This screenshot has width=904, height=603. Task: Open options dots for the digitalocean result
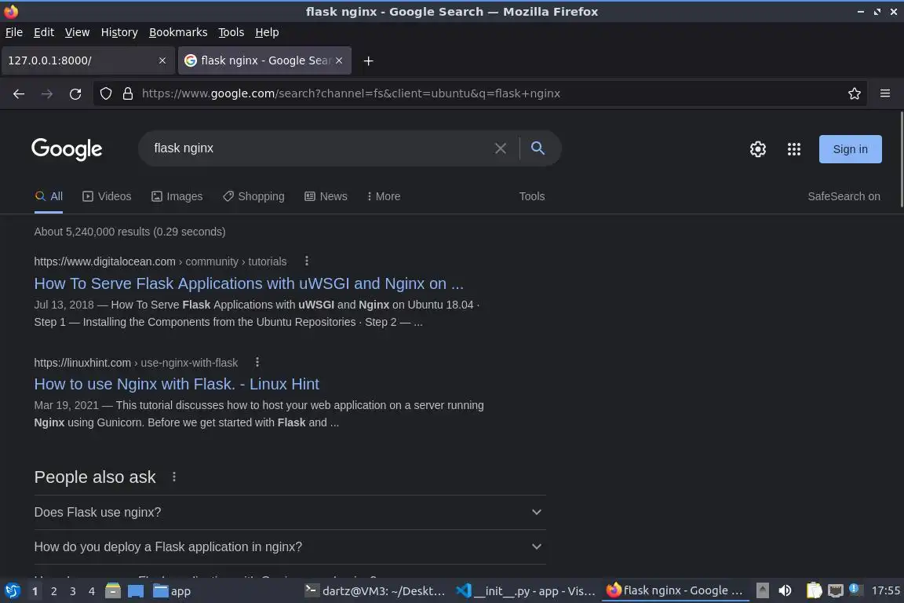(307, 261)
